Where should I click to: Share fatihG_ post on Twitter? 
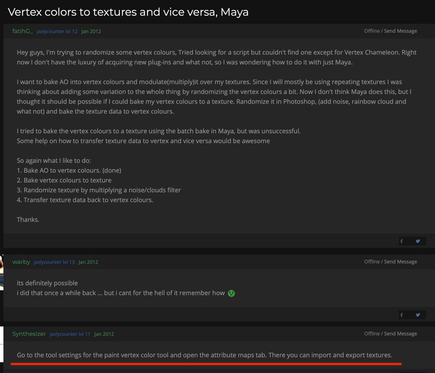[418, 241]
